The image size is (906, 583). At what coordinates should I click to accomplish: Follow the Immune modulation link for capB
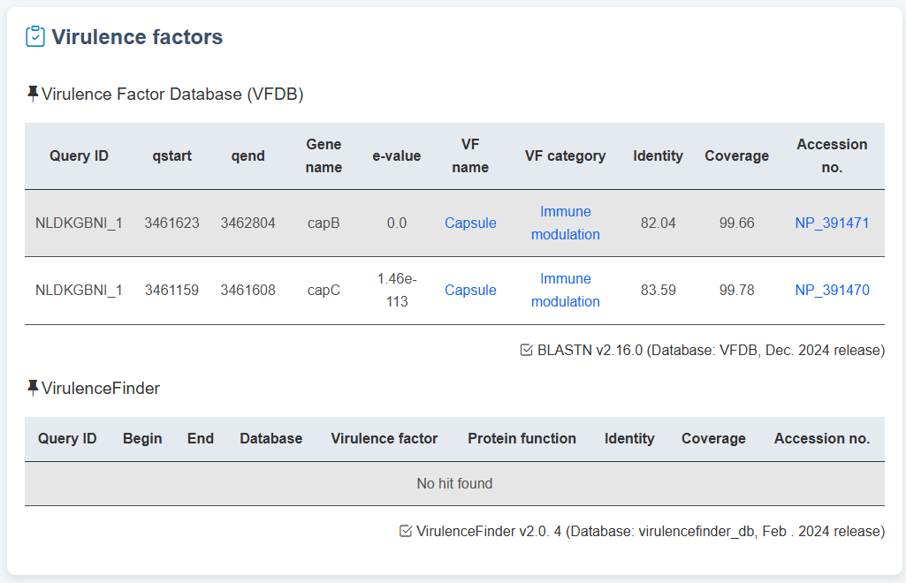click(565, 223)
